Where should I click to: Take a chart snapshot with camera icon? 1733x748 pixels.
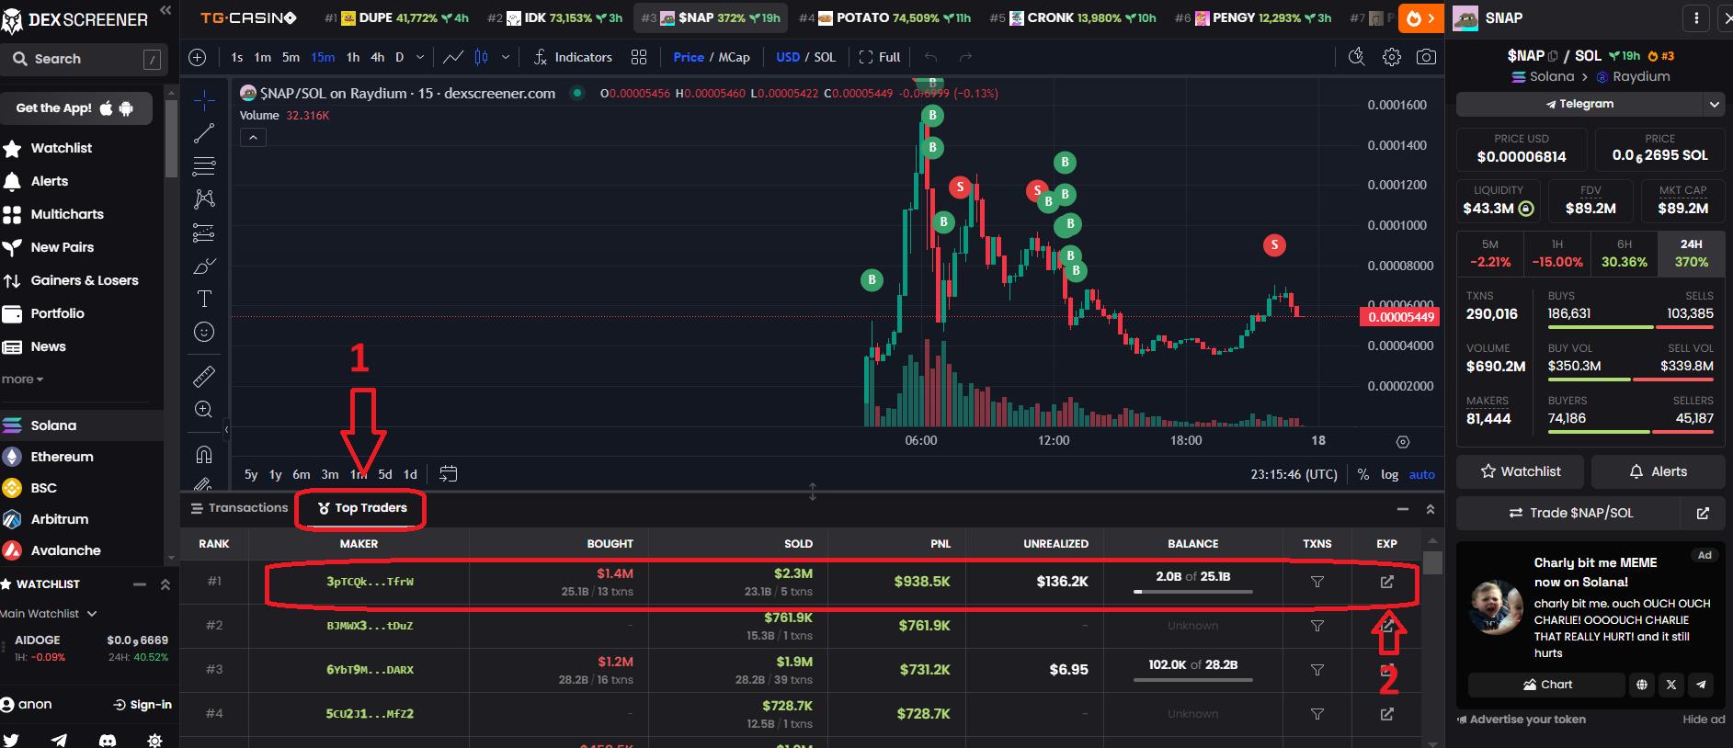coord(1426,57)
